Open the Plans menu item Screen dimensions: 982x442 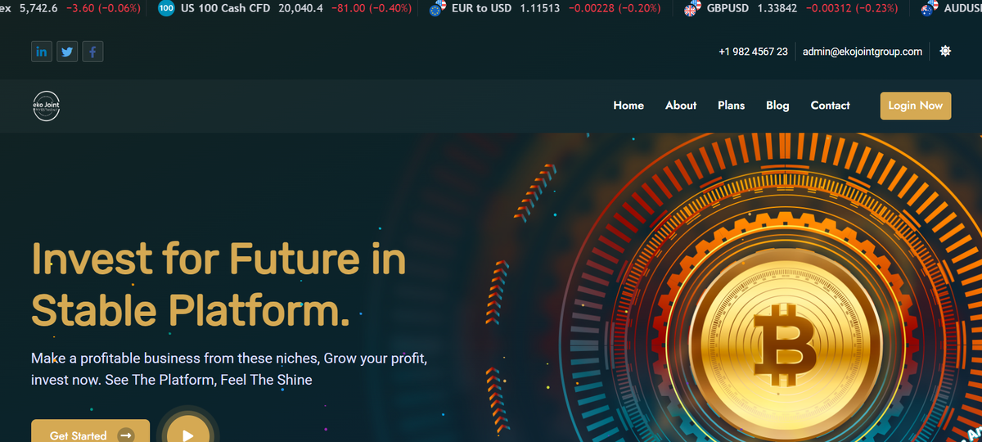[732, 106]
